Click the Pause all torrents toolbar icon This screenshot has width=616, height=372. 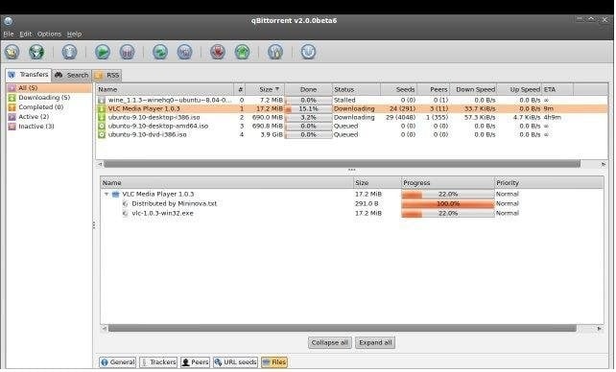pos(184,52)
